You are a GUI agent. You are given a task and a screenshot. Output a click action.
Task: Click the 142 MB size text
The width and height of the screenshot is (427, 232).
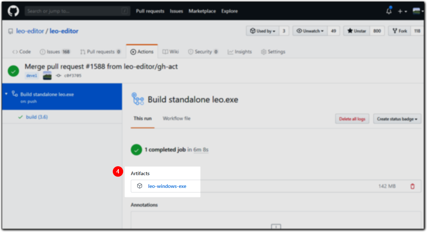pos(387,186)
